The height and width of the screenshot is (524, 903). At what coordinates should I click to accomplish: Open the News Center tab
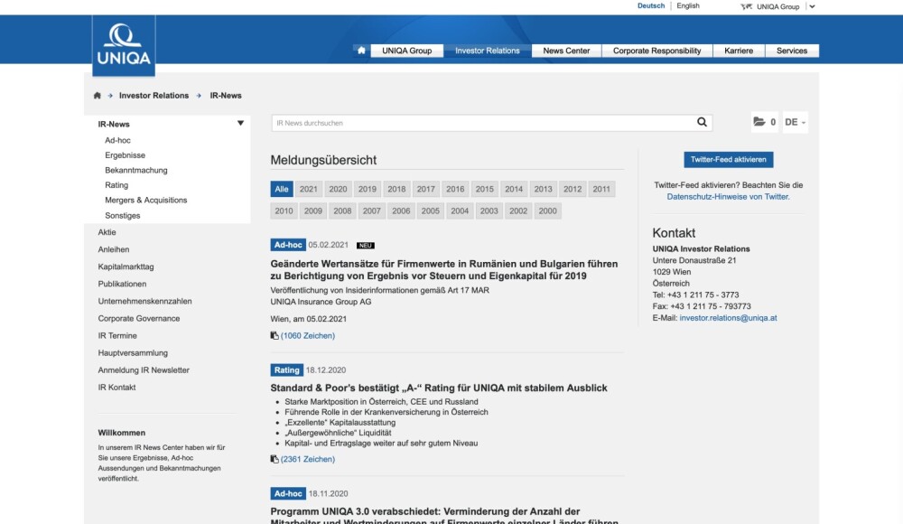point(566,51)
